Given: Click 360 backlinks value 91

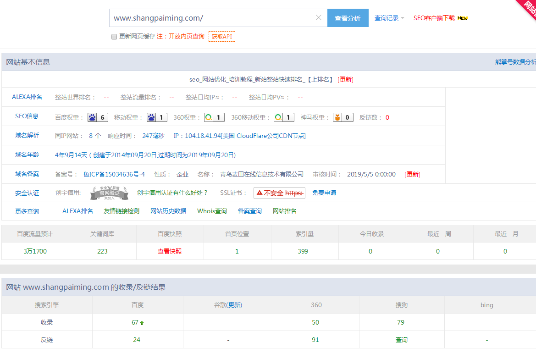Looking at the screenshot, I should 315,340.
